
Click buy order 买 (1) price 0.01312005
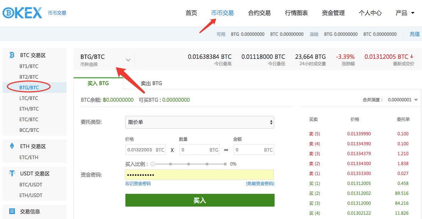pos(359,183)
